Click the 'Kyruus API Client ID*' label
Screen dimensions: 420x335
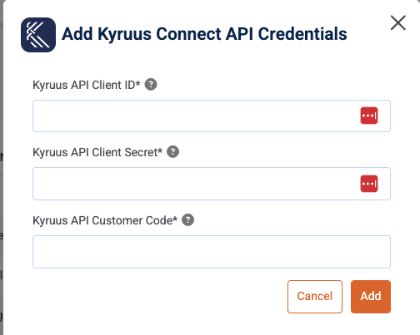pyautogui.click(x=87, y=85)
